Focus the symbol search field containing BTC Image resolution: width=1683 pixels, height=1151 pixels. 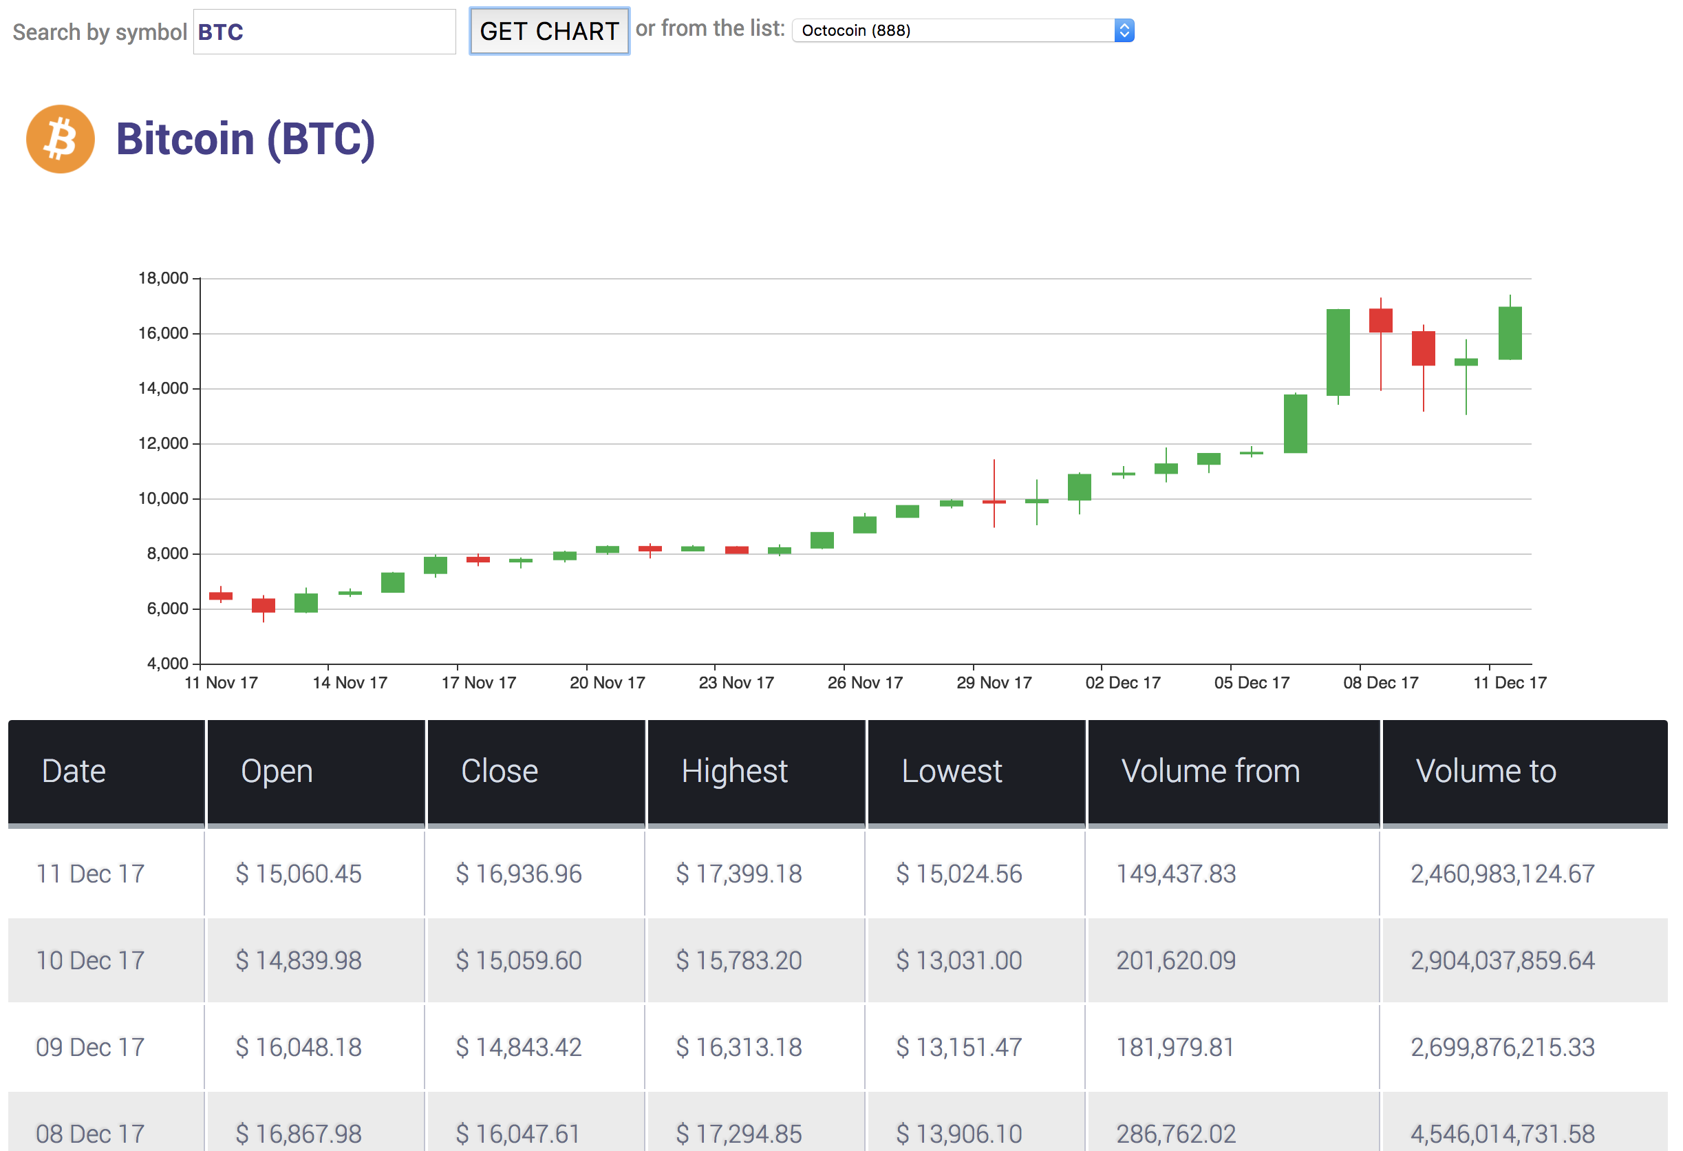pyautogui.click(x=325, y=32)
